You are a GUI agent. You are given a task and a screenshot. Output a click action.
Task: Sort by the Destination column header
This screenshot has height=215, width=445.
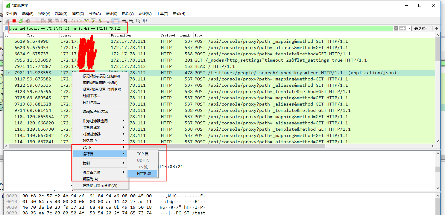click(135, 35)
